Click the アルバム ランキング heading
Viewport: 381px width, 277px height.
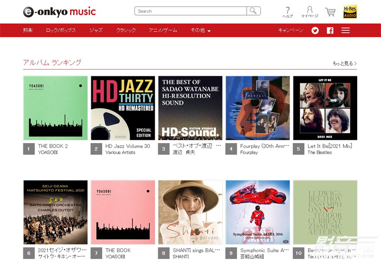pyautogui.click(x=52, y=62)
